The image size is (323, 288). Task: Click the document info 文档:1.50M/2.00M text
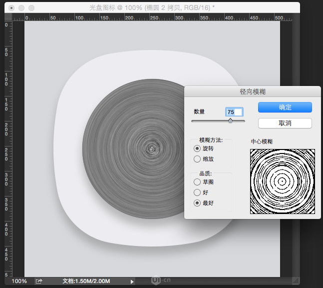pyautogui.click(x=86, y=281)
